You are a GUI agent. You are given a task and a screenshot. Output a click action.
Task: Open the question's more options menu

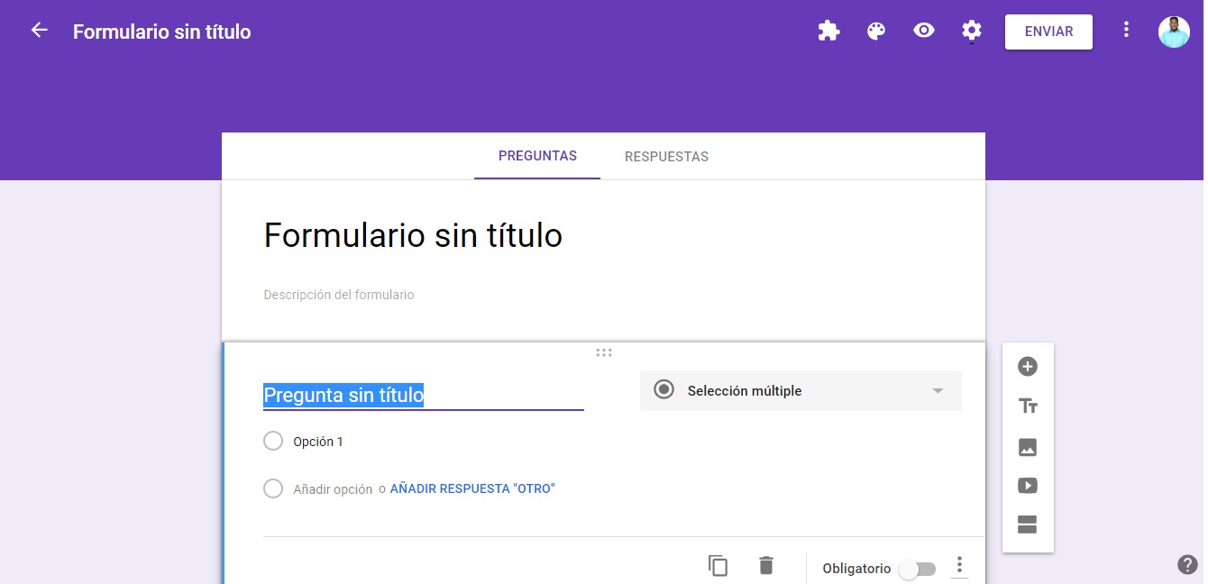point(959,565)
